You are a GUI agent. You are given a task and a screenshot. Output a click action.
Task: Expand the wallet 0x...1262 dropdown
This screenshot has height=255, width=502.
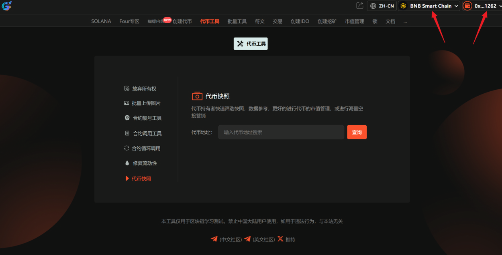pyautogui.click(x=482, y=6)
